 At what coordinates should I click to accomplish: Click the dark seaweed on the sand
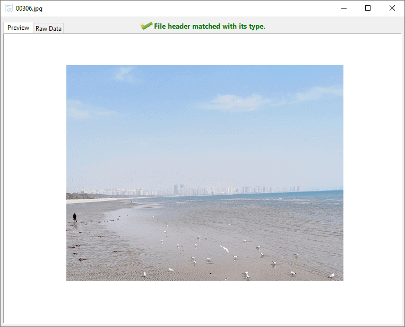[x=82, y=259]
